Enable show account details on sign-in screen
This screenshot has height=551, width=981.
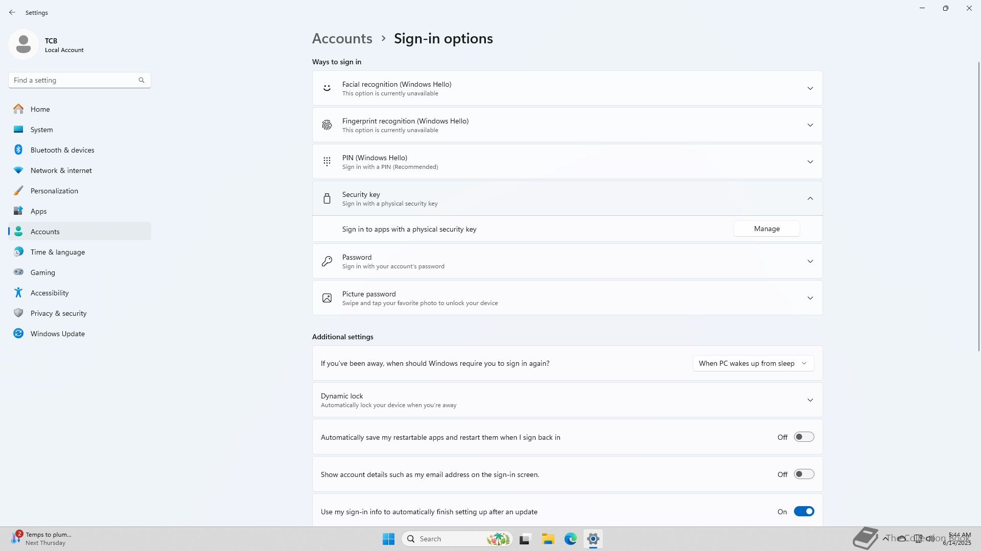tap(803, 474)
